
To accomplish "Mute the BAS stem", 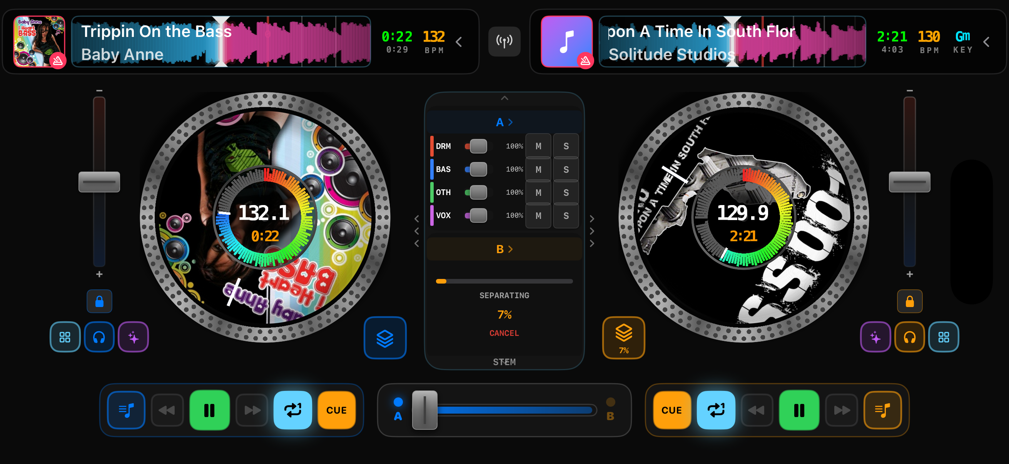I will [539, 169].
